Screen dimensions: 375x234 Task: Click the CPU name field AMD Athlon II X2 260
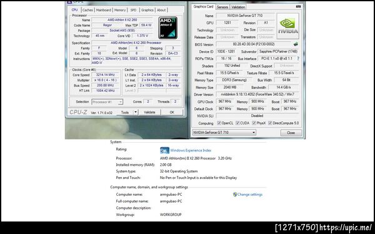[x=122, y=20]
